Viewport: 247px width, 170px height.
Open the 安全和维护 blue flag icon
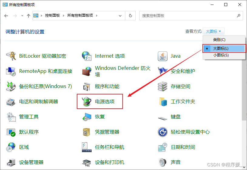pos(163,71)
